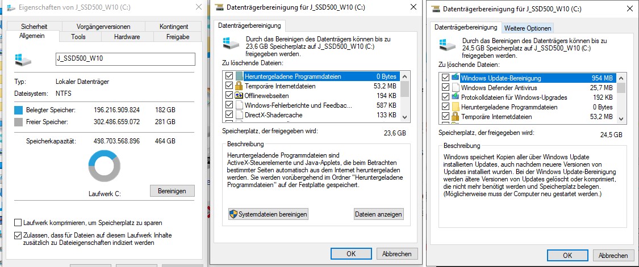Click the Heruntergeladene Programmdateien icon in middle list

click(239, 76)
